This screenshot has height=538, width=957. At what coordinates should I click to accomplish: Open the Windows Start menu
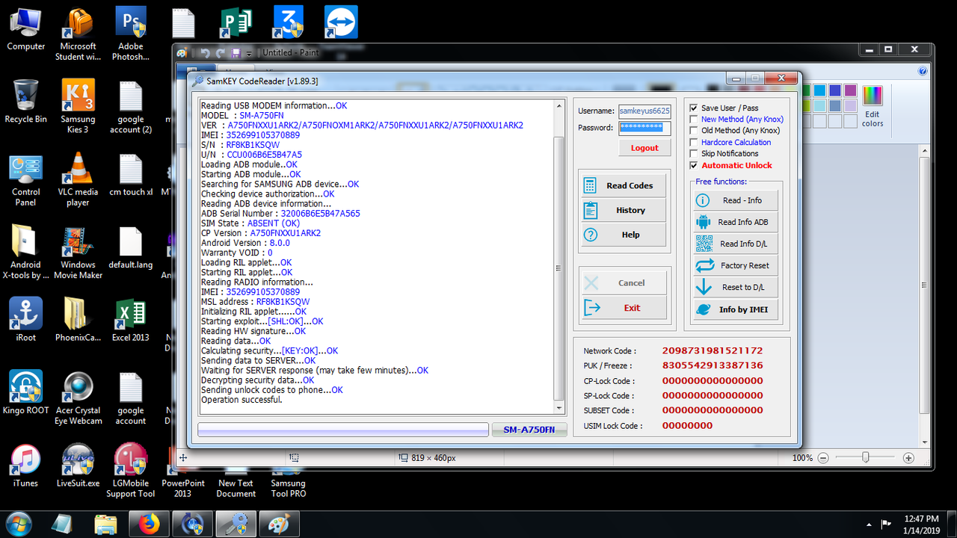tap(18, 524)
